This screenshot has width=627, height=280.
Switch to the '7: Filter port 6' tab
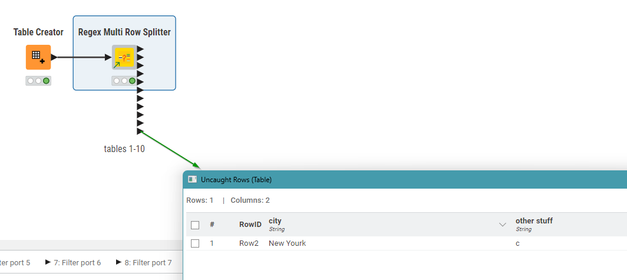pyautogui.click(x=73, y=262)
